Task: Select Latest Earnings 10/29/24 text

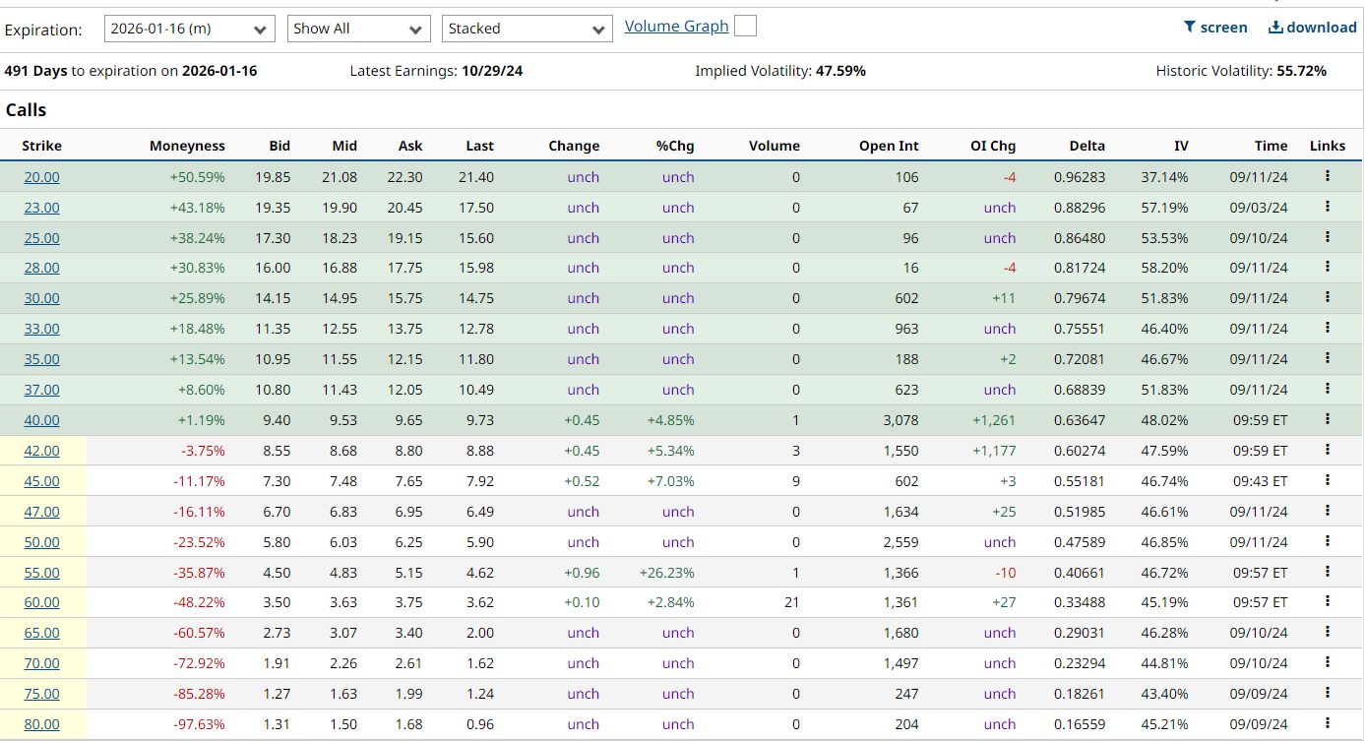Action: pyautogui.click(x=436, y=71)
